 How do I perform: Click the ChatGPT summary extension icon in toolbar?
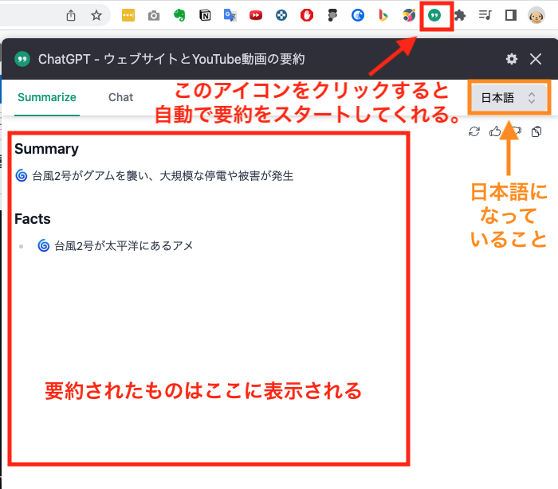click(x=434, y=15)
